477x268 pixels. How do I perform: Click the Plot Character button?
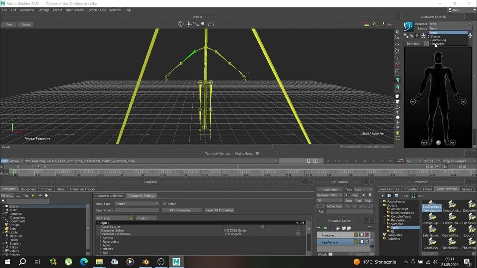tap(181, 210)
